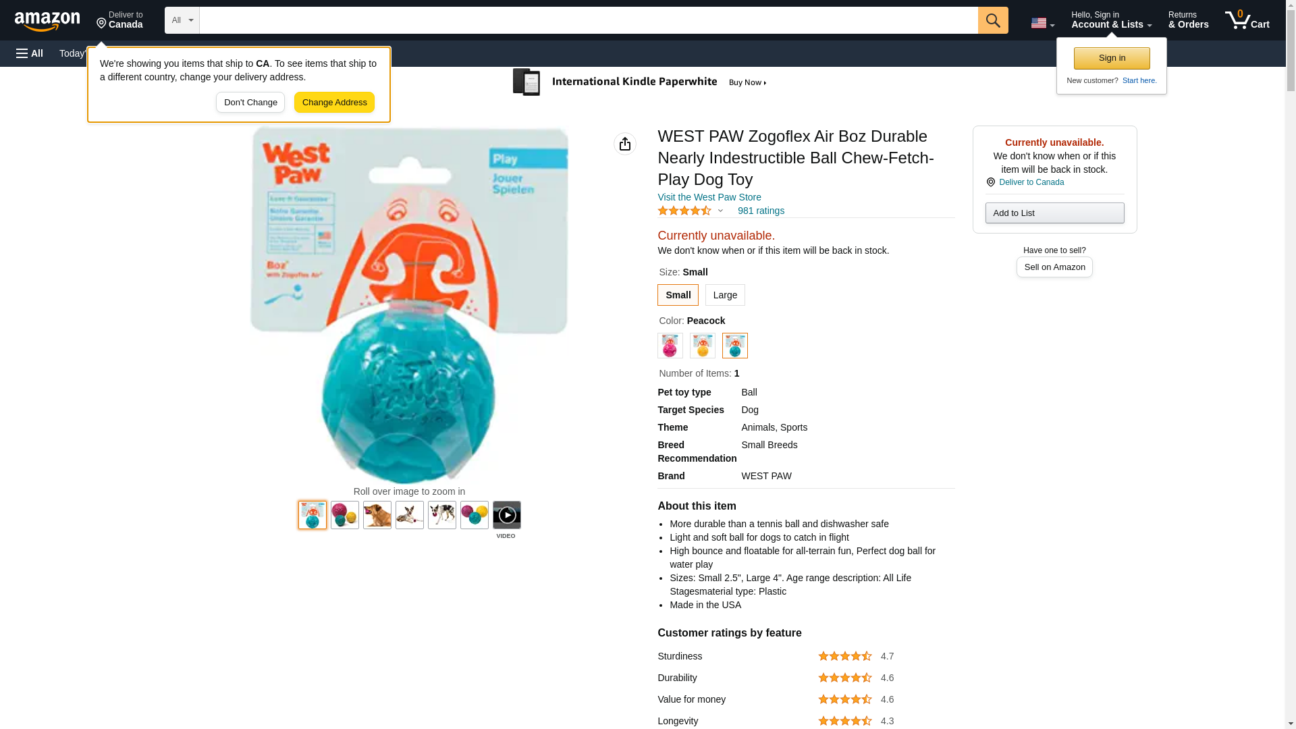
Task: Click the search magnifier button
Action: [992, 20]
